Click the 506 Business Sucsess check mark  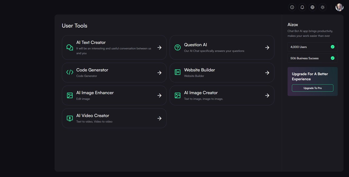333,58
